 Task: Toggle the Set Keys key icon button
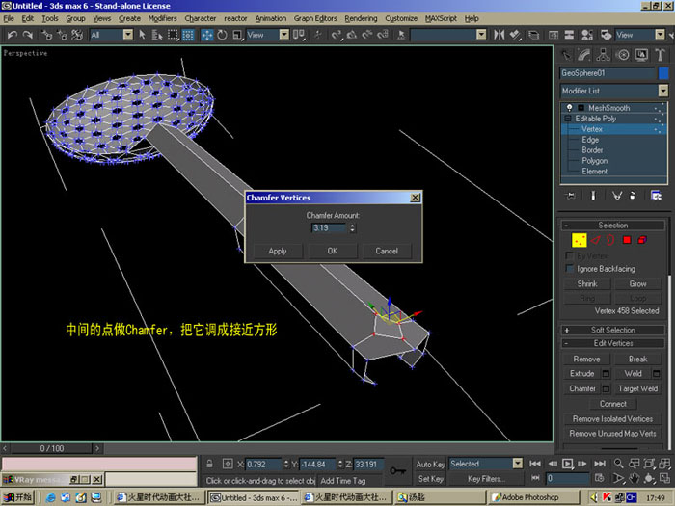pyautogui.click(x=397, y=470)
